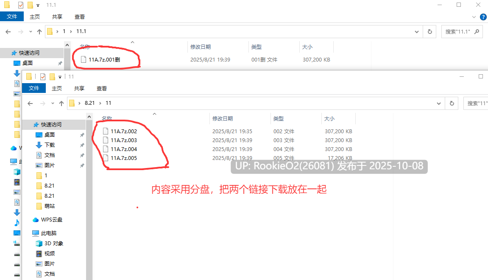Click the new folder icon in the 11.1 window title bar
Screen dimensions: 488x280
[x=30, y=5]
